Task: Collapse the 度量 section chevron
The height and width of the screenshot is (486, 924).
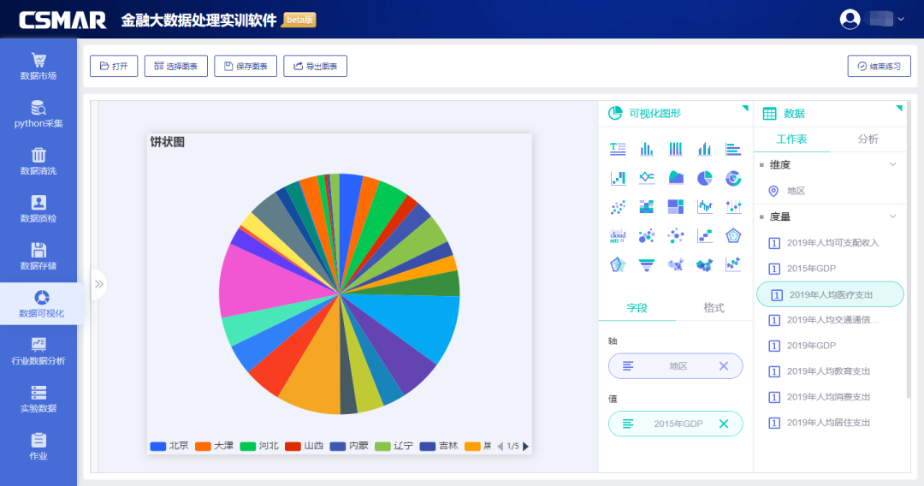Action: click(892, 216)
